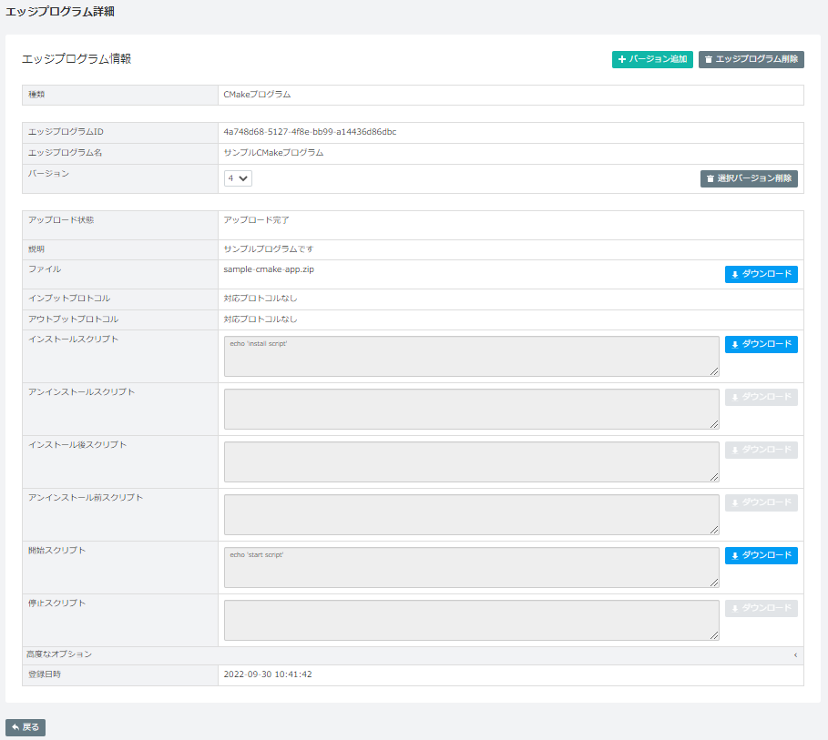This screenshot has height=740, width=828.
Task: Click the インストール後スクリプト text area
Action: click(472, 461)
